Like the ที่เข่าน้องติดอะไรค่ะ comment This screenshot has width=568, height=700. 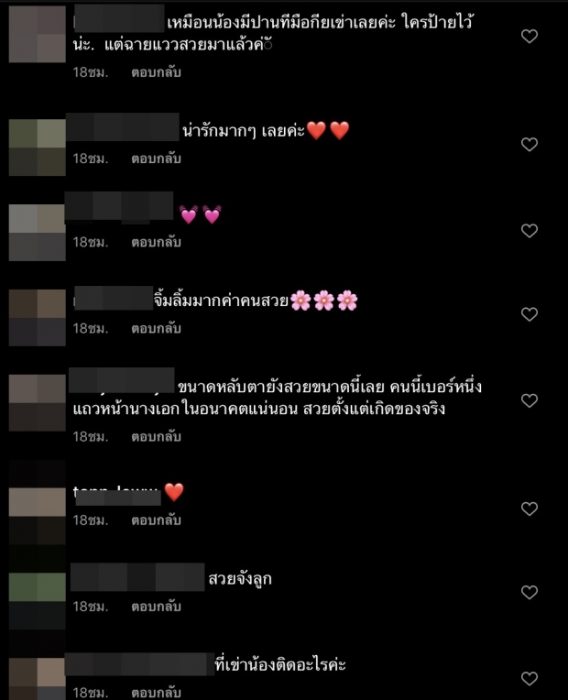530,679
